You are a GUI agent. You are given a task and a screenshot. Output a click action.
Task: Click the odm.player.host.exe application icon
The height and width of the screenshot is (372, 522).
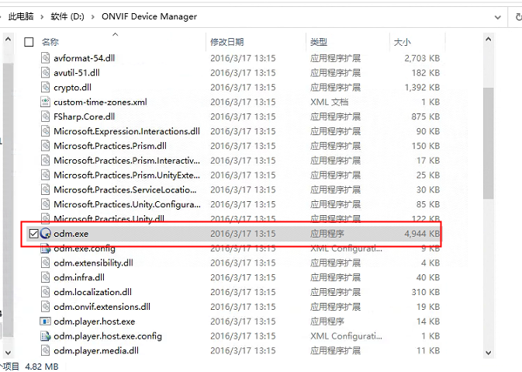(45, 322)
